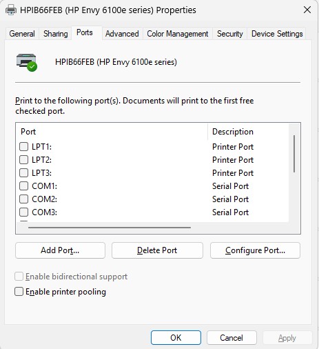Open Configure Port... dialog
This screenshot has height=349, width=319.
pos(255,250)
